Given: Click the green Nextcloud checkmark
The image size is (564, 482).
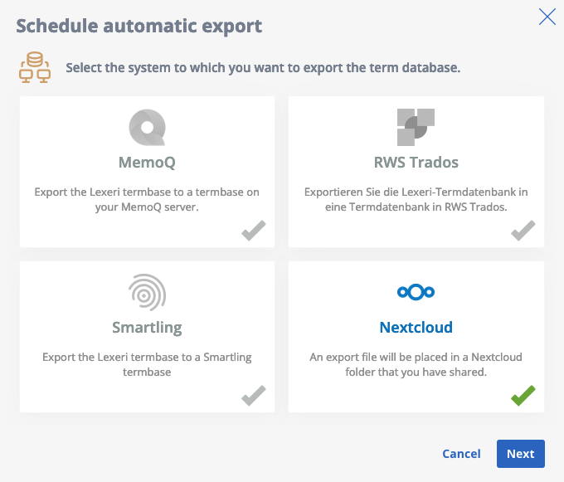Looking at the screenshot, I should 523,396.
